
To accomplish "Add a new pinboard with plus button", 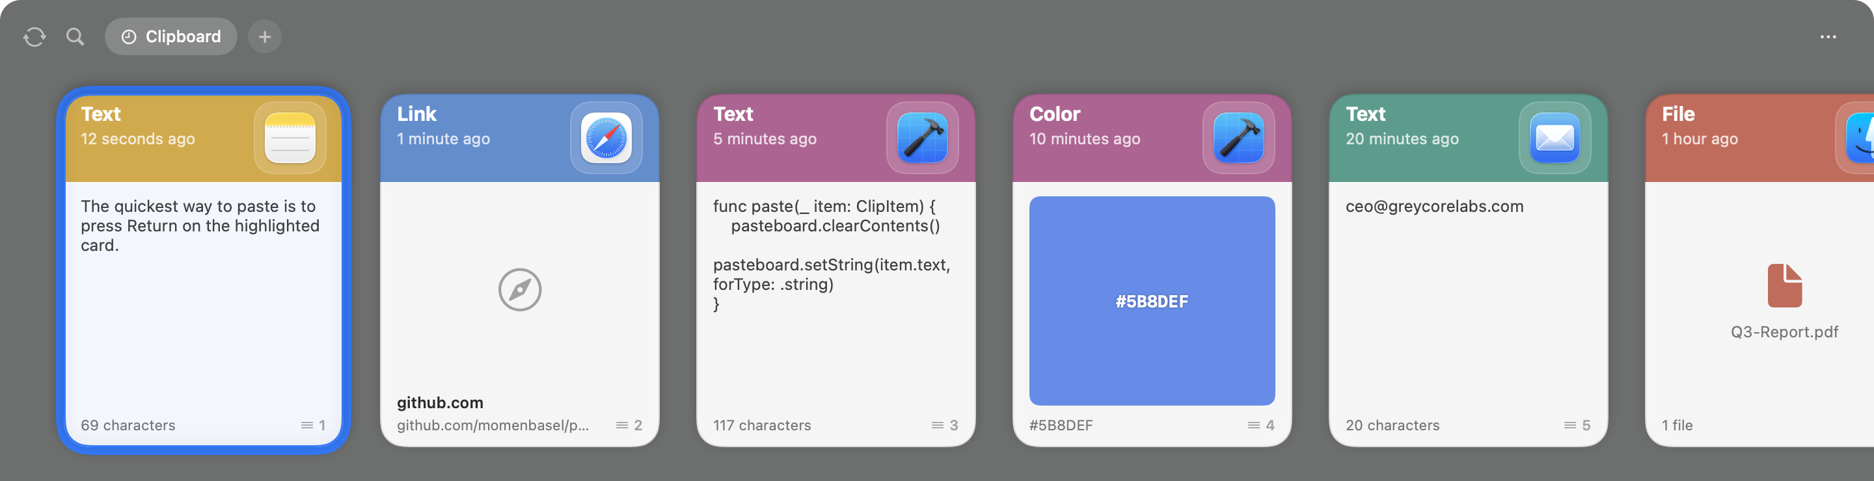I will pos(265,36).
